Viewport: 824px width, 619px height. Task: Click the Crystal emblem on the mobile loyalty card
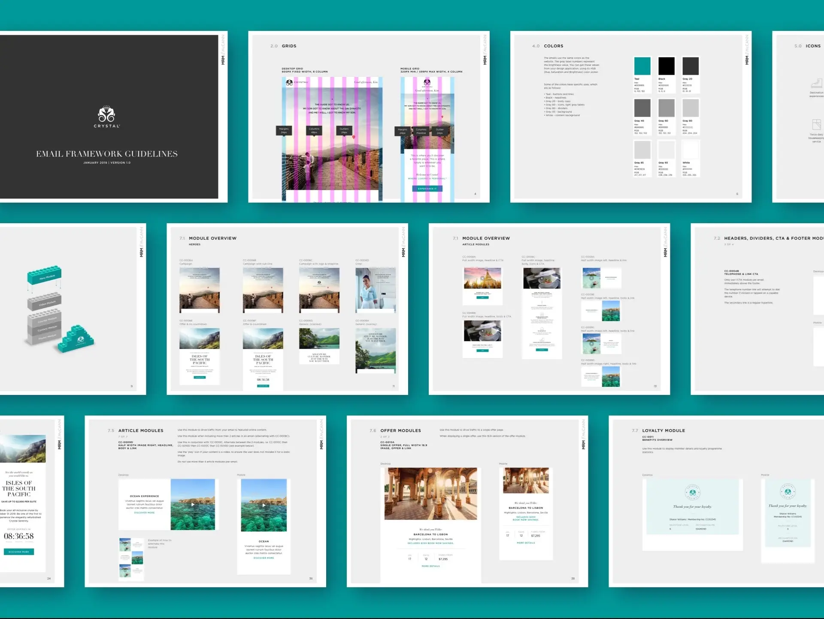[788, 492]
